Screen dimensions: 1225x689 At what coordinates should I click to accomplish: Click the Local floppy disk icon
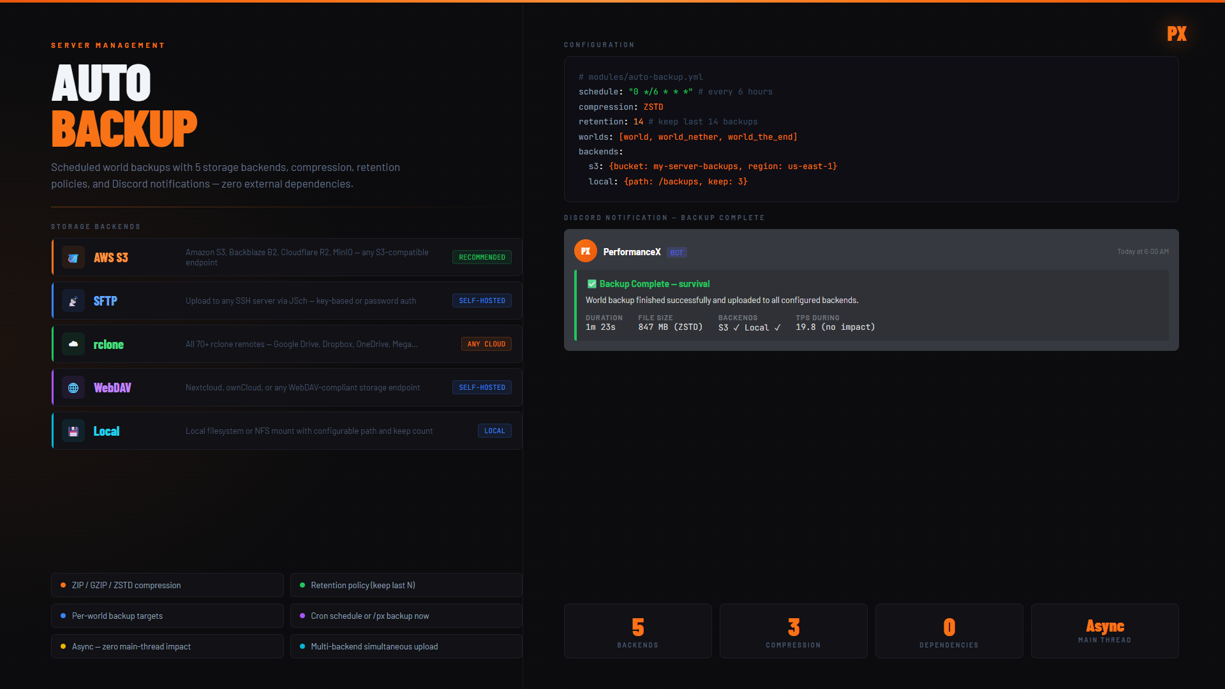coord(73,431)
